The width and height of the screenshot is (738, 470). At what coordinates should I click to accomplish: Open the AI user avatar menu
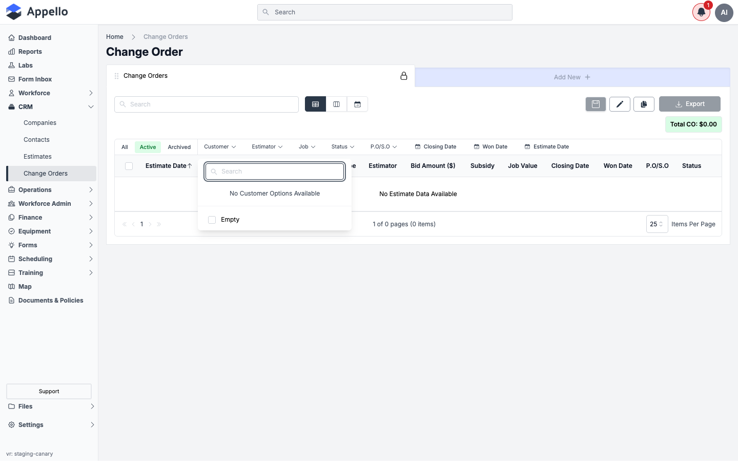(724, 12)
